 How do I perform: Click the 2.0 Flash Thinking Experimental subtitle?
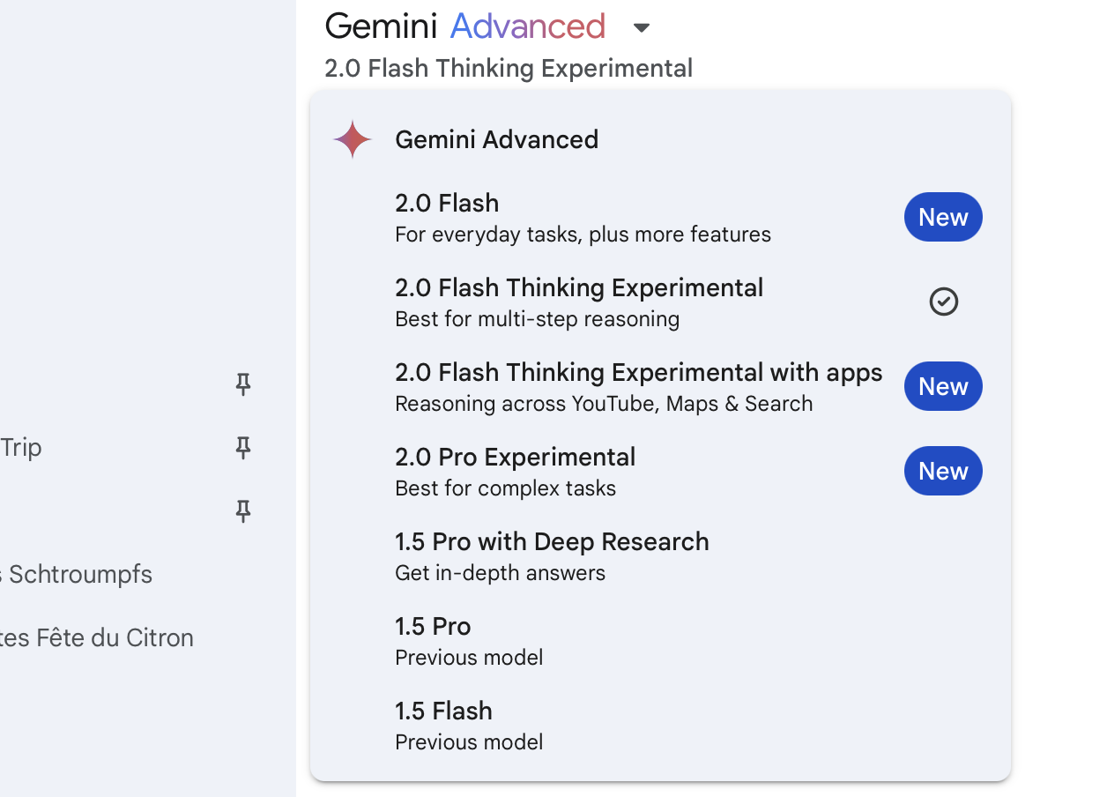coord(509,69)
